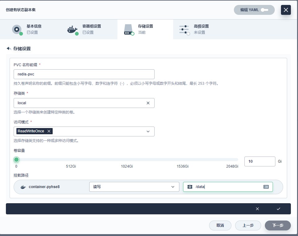The image size is (298, 236).
Task: Set the volume slider to the 1024Gi mark
Action: [127, 160]
